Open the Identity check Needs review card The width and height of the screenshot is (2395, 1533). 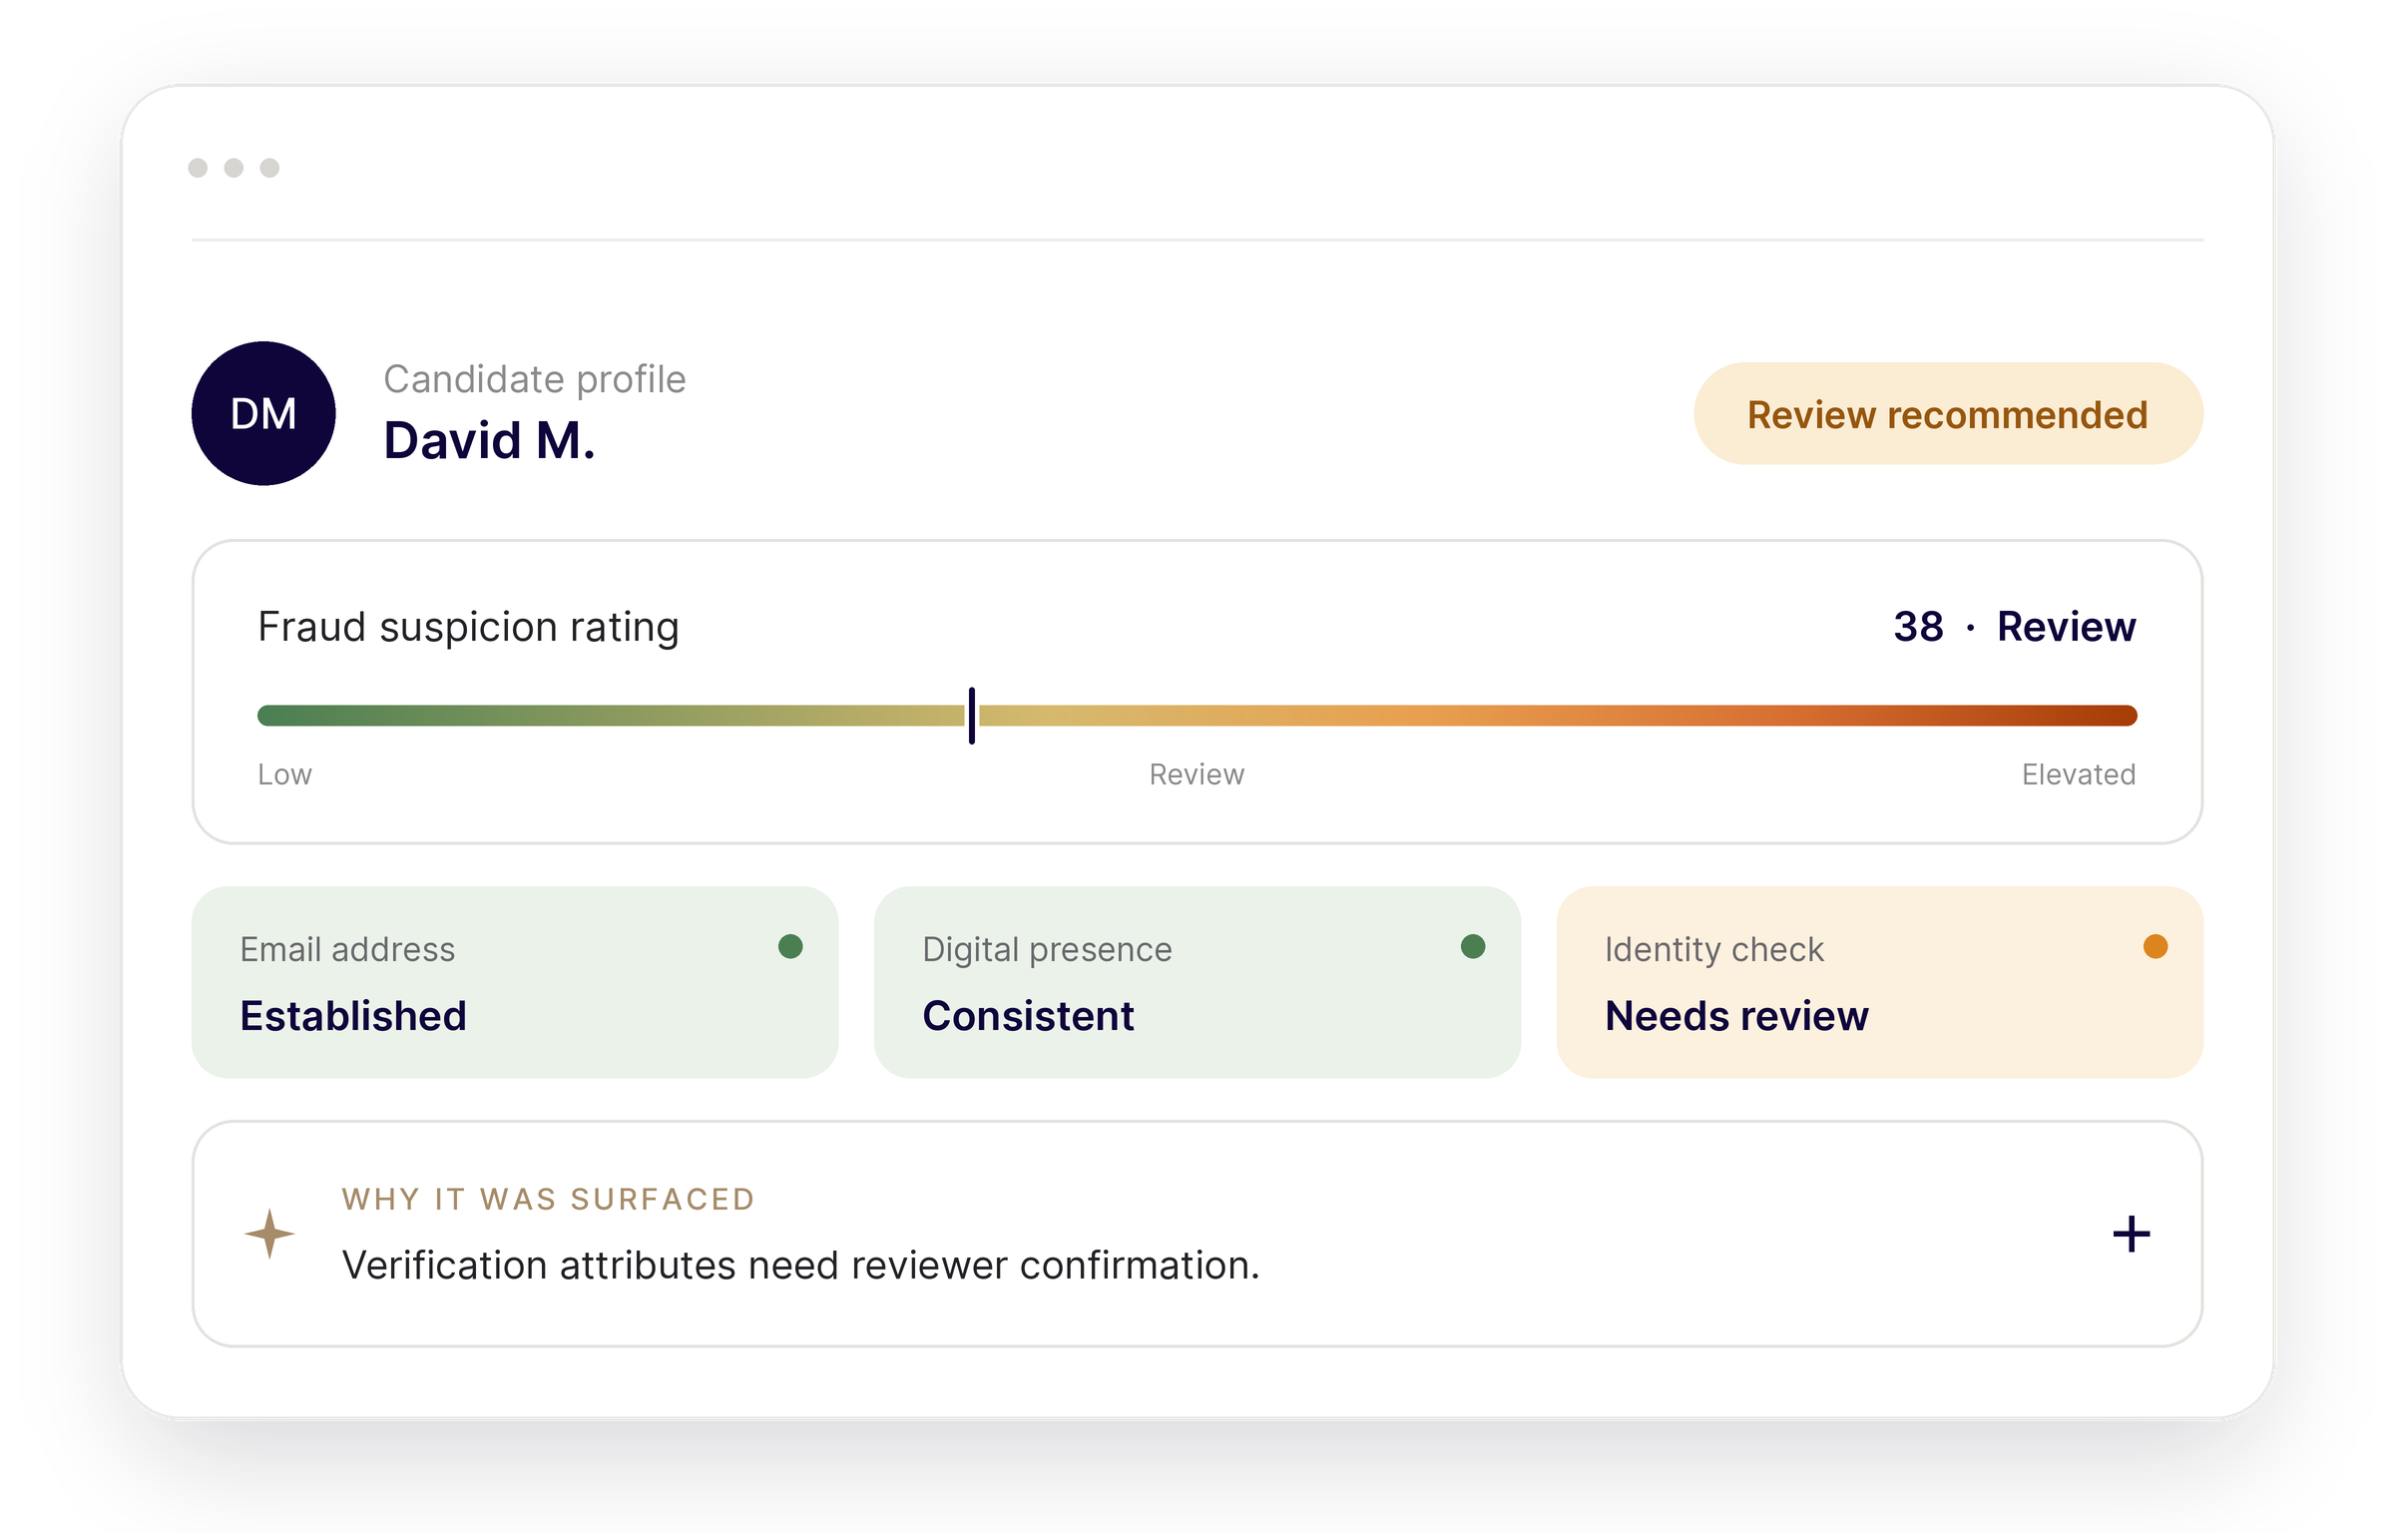[1880, 982]
